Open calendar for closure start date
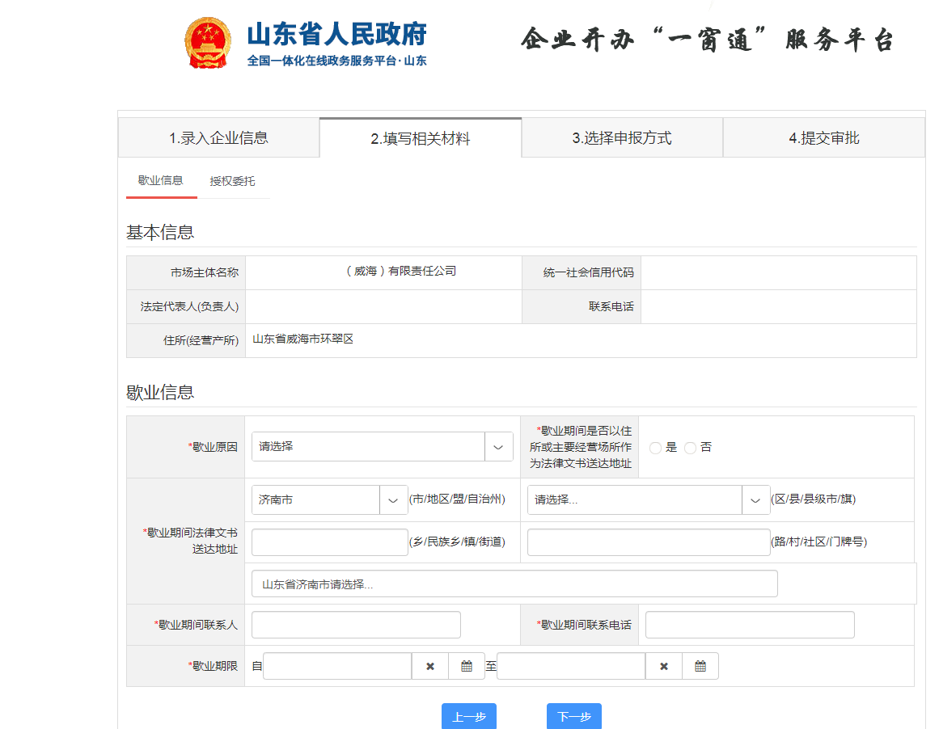The height and width of the screenshot is (729, 939). pos(467,666)
